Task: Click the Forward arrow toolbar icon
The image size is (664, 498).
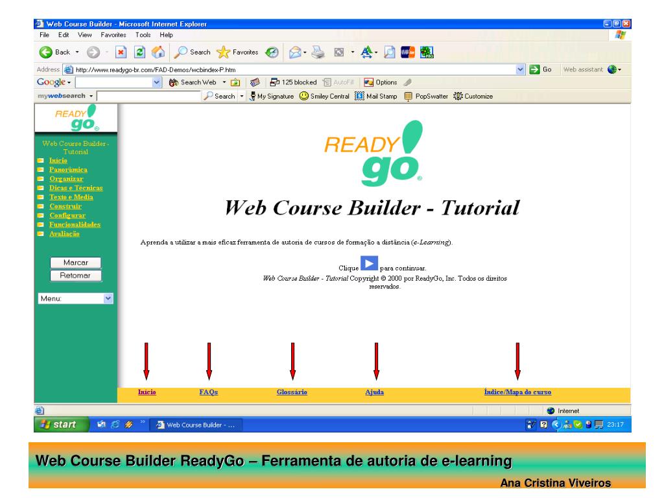Action: click(93, 52)
